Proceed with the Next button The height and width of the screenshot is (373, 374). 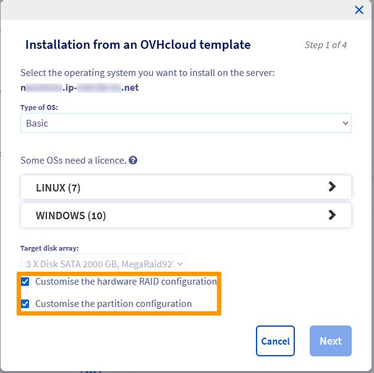pos(330,341)
